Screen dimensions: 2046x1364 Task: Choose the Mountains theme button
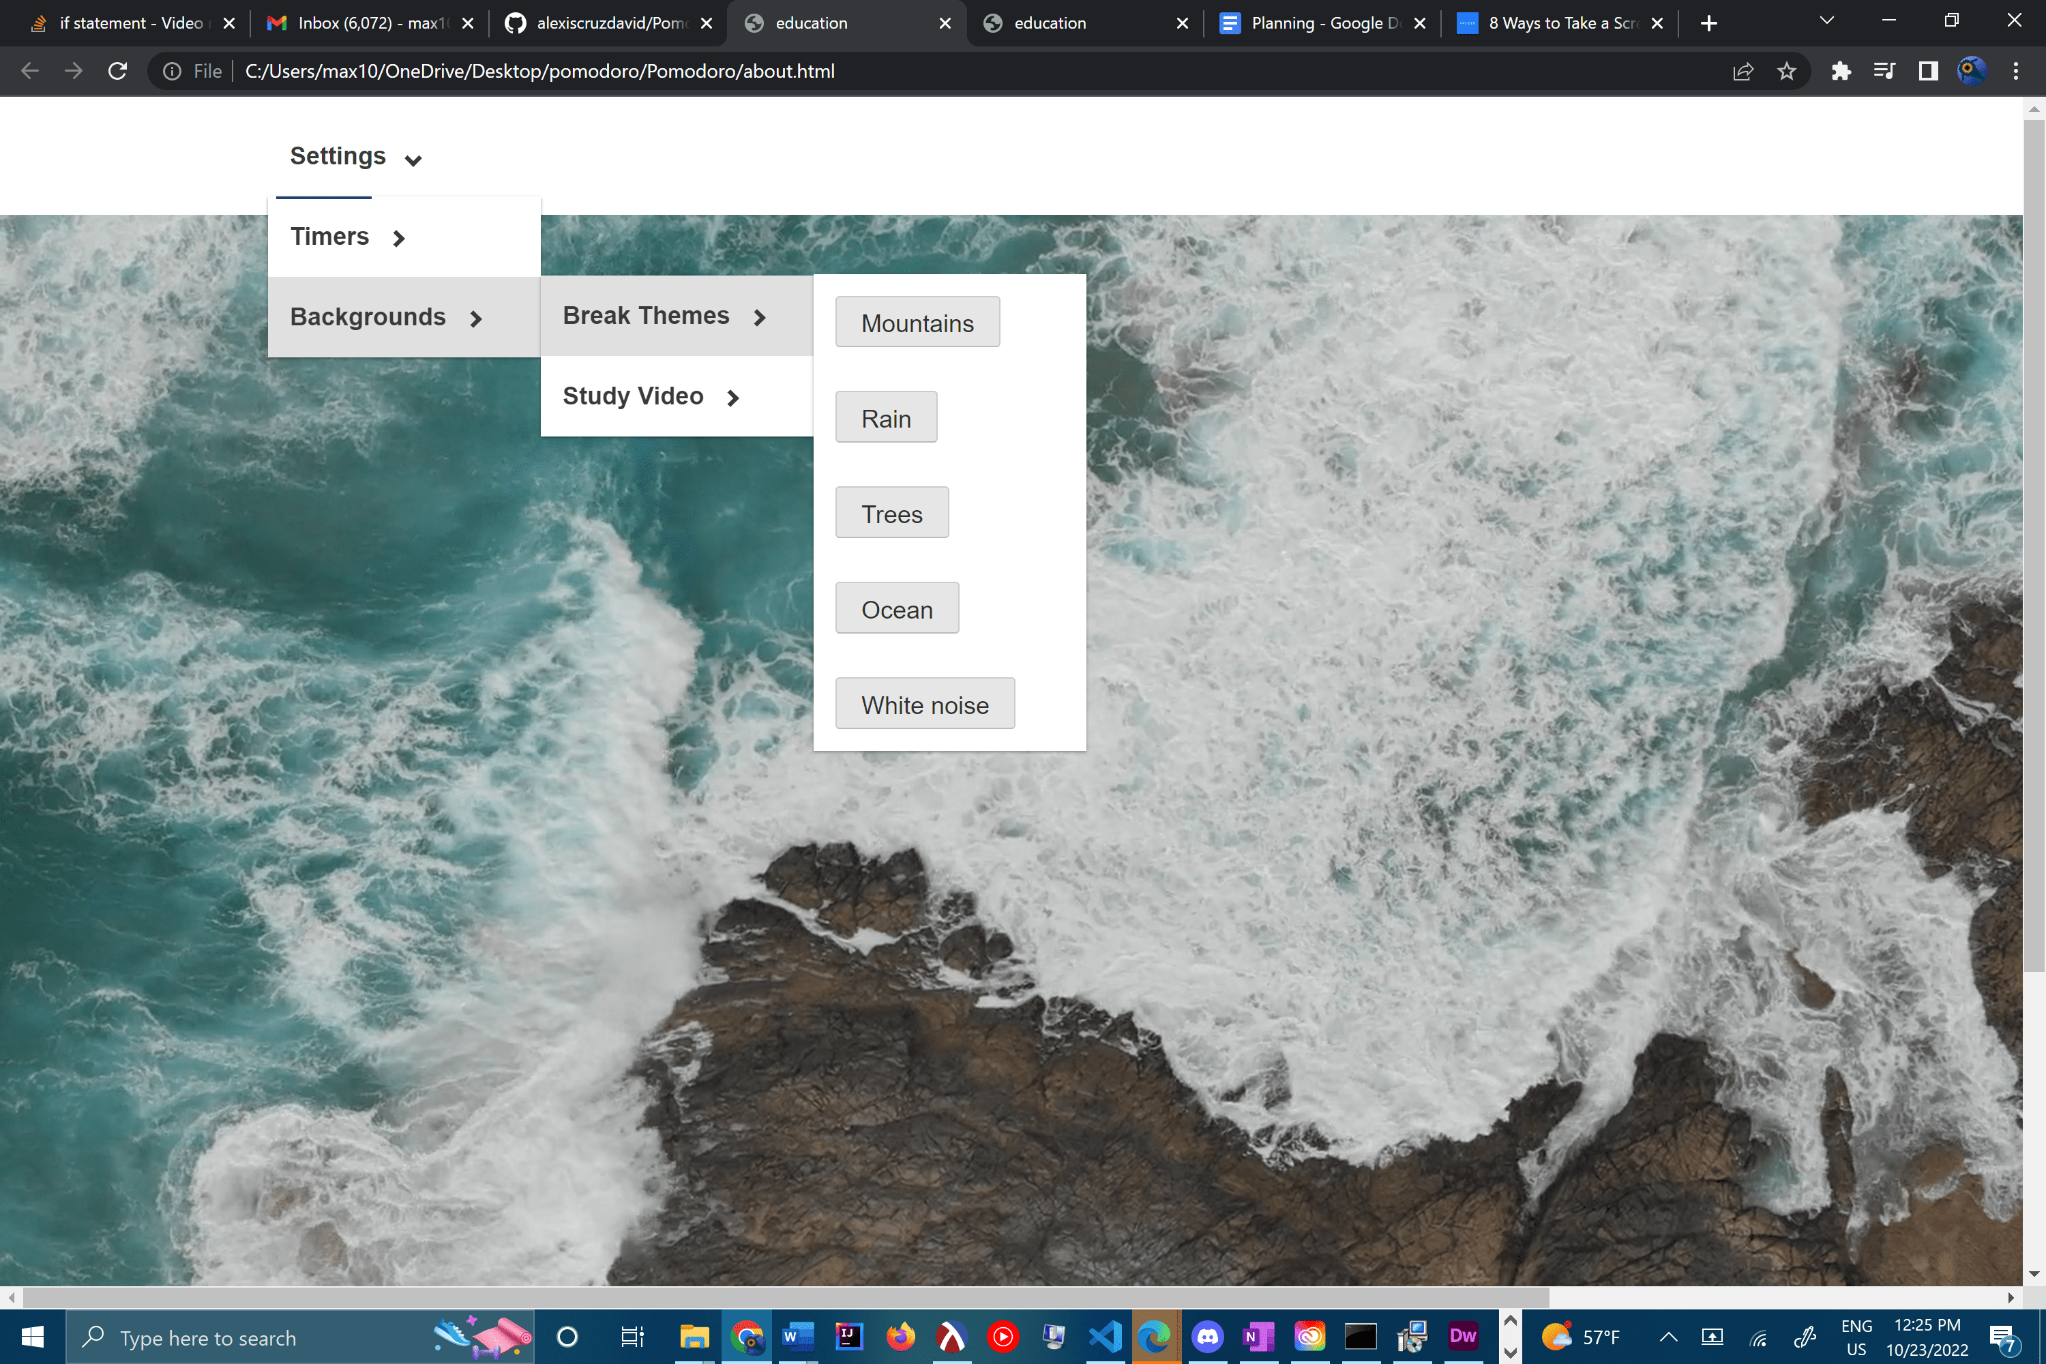click(x=917, y=323)
